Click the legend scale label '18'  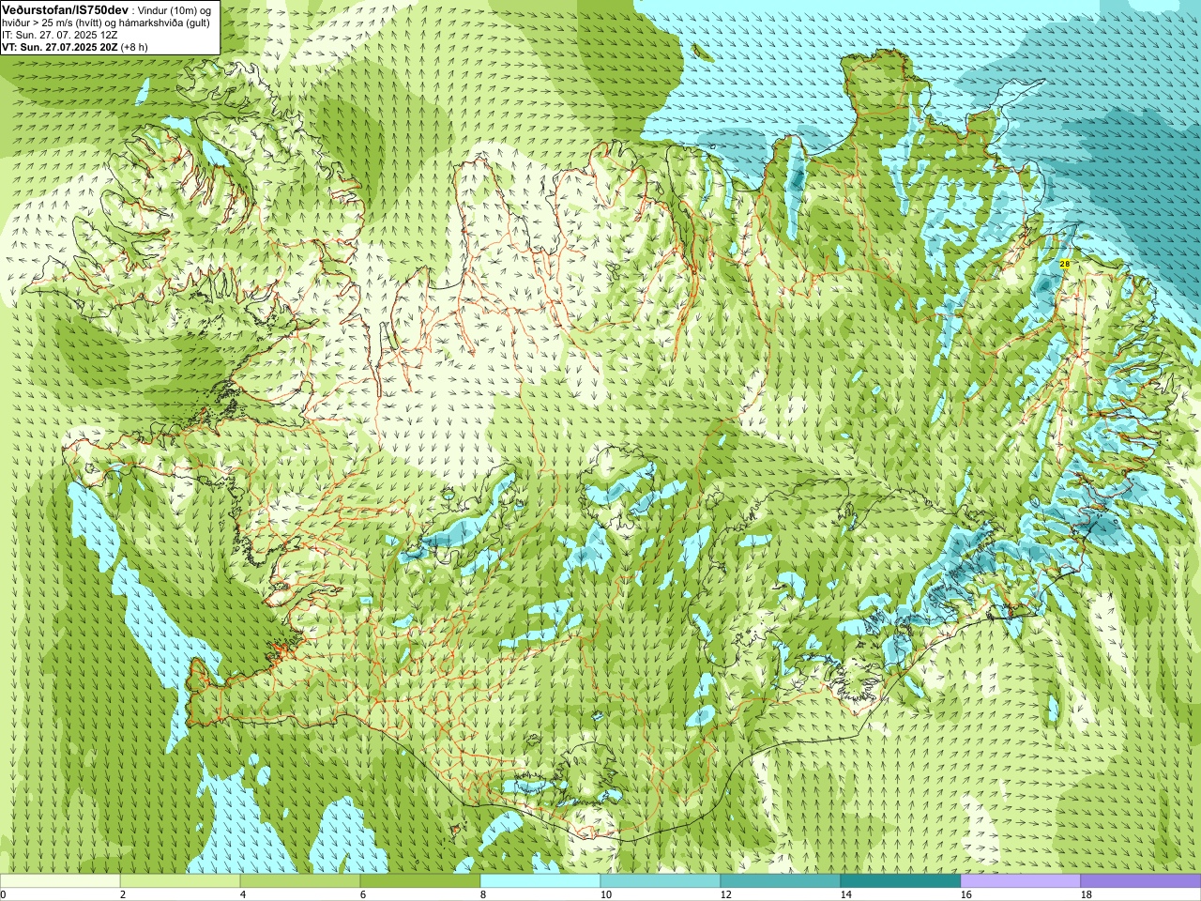1086,894
